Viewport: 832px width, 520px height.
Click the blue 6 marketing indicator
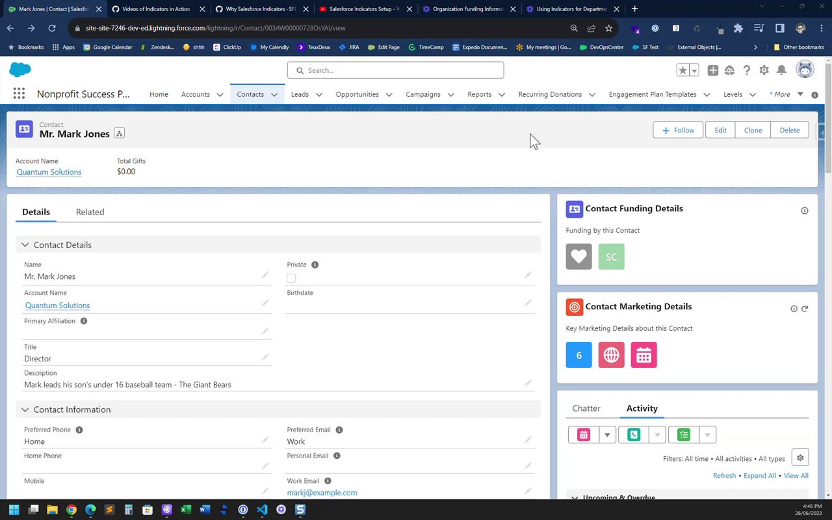[x=578, y=355]
